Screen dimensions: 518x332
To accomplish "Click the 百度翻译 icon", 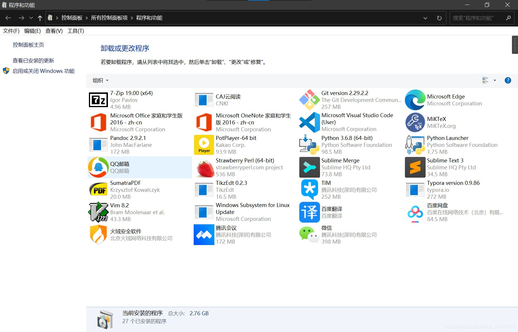I will tap(309, 212).
